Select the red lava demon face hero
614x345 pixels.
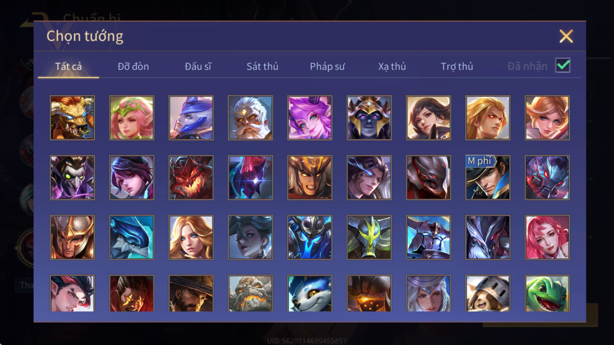[x=191, y=177]
